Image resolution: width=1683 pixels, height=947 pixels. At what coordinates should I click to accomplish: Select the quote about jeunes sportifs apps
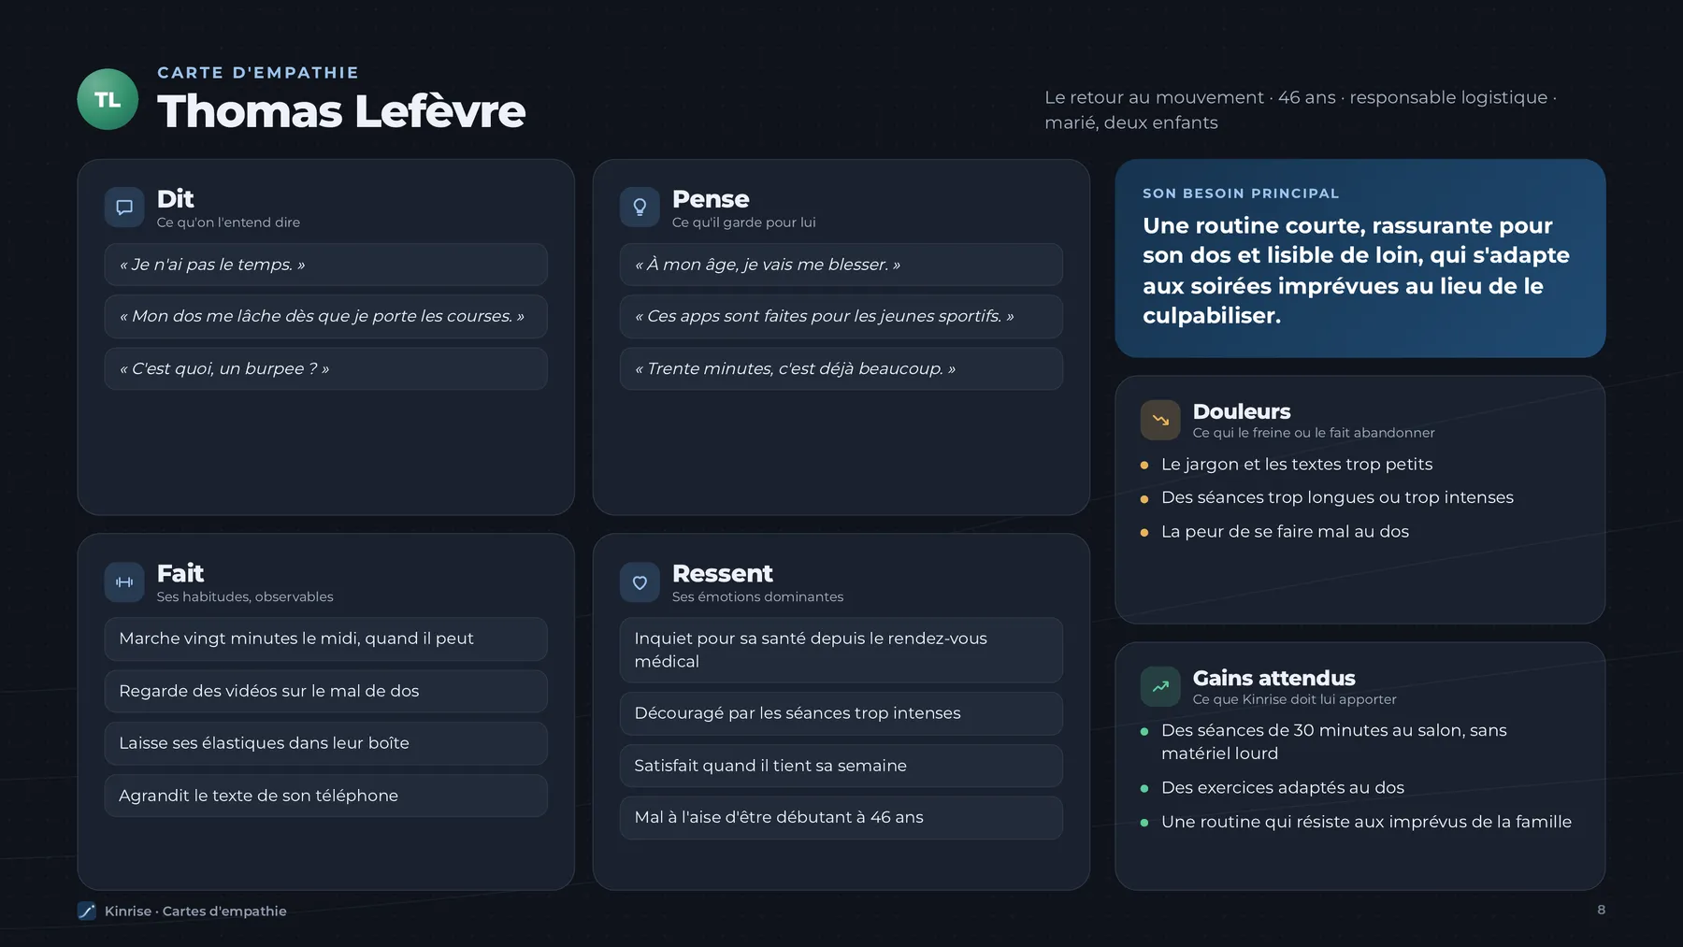pos(841,316)
